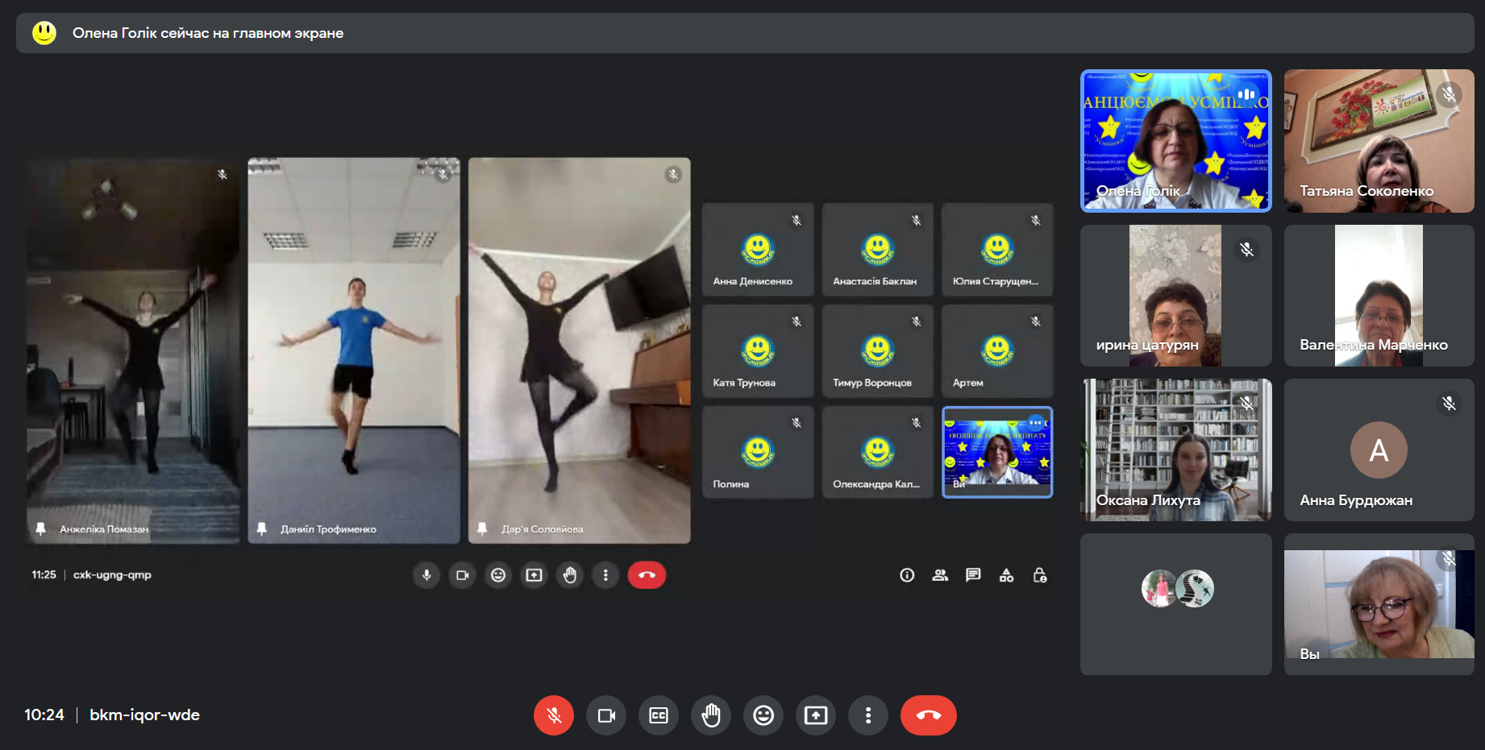Select Оксана Лихута video tile
1485x750 pixels.
tap(1175, 450)
